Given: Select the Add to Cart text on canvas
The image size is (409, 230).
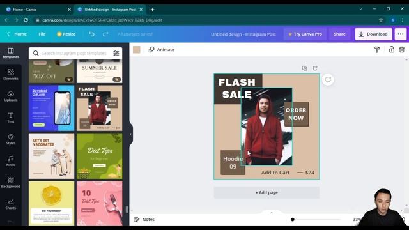Looking at the screenshot, I should [x=275, y=172].
